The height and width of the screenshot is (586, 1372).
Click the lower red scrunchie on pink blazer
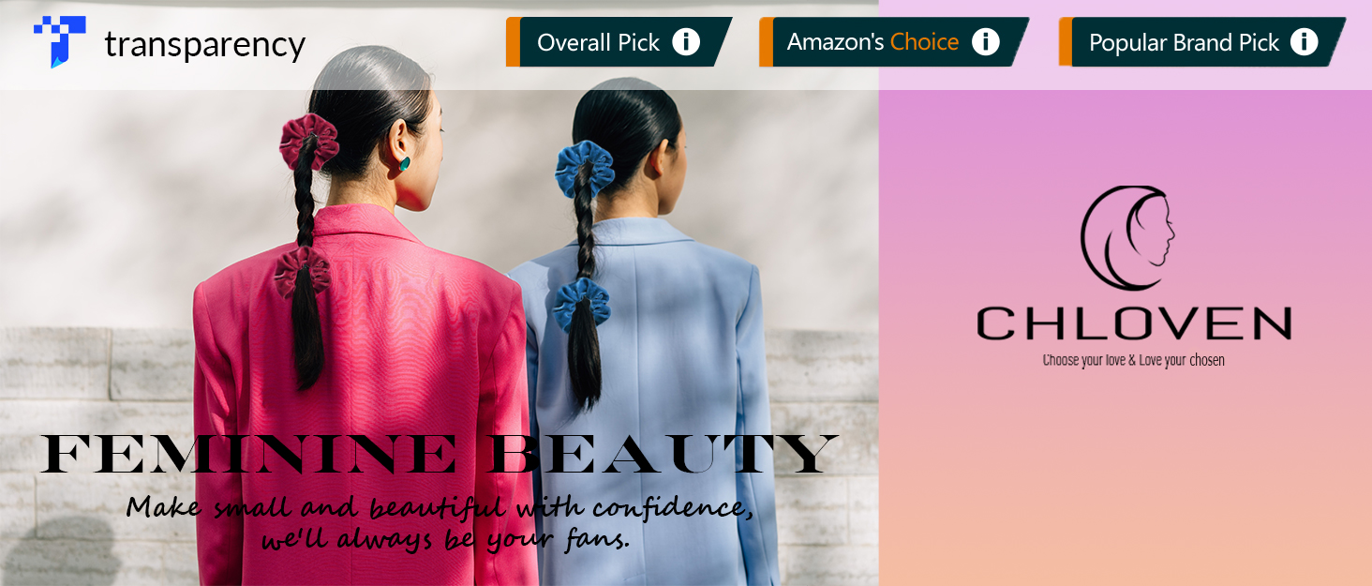pyautogui.click(x=302, y=272)
